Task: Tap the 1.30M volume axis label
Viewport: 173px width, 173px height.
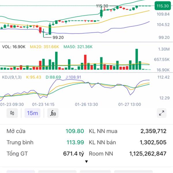Action: coord(164,49)
